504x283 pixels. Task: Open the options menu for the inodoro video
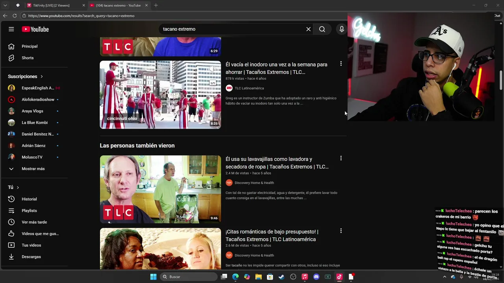(x=341, y=64)
